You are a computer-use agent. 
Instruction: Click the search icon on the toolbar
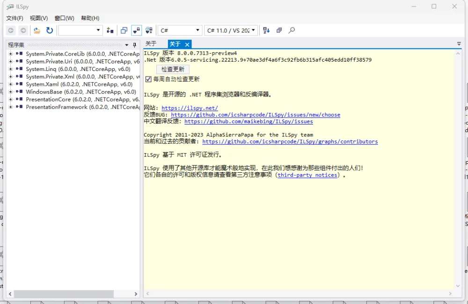coord(292,30)
